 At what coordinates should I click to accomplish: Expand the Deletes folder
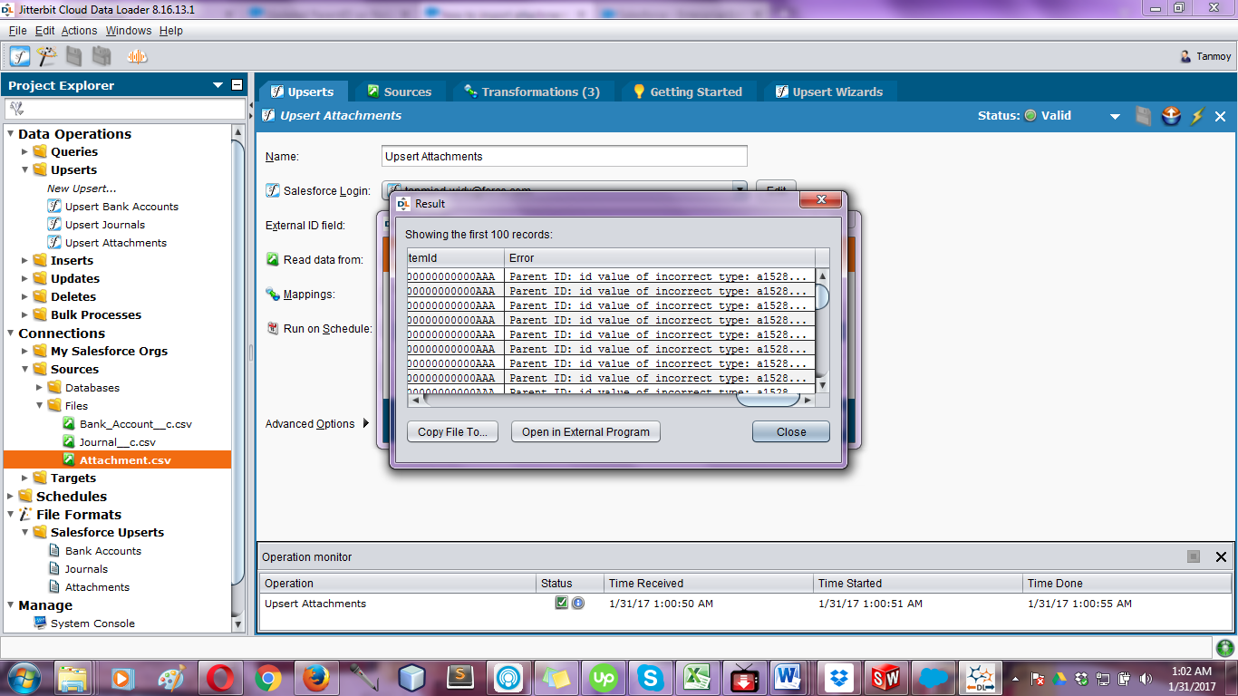[25, 296]
